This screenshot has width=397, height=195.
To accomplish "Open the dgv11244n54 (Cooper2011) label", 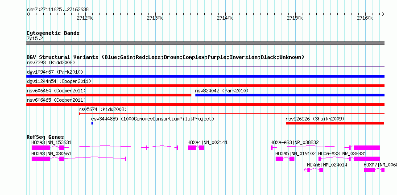I will (59, 81).
